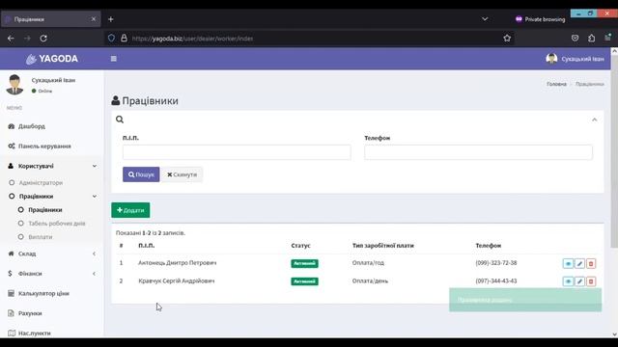The width and height of the screenshot is (618, 347).
Task: Open Калькулятор цін in the sidebar
Action: (x=43, y=293)
